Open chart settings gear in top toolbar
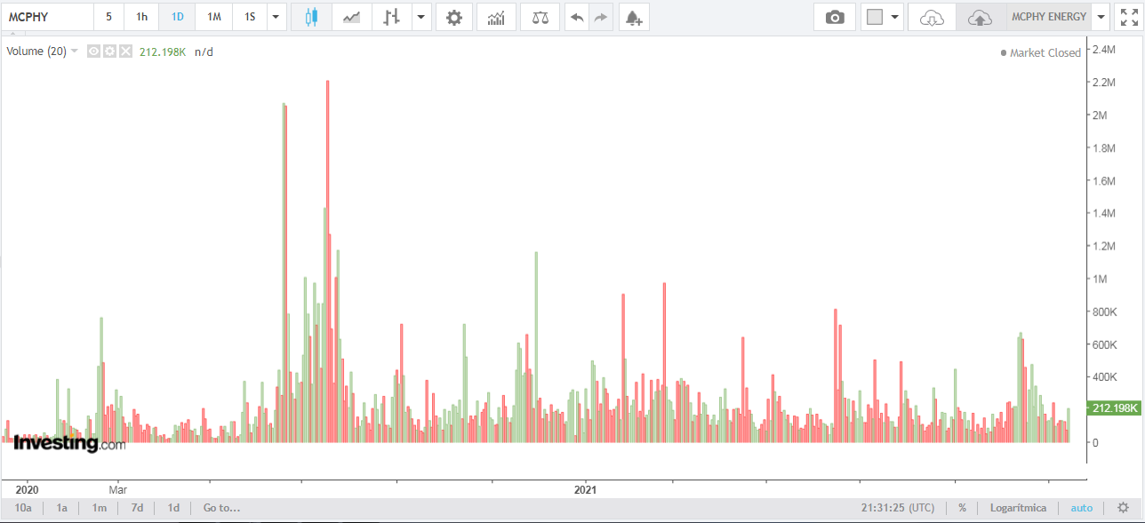Image resolution: width=1145 pixels, height=523 pixels. (454, 17)
